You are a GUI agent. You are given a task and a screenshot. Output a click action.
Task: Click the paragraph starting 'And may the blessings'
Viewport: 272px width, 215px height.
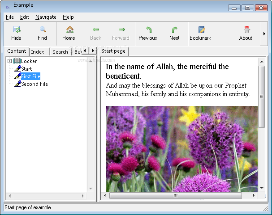tap(178, 90)
